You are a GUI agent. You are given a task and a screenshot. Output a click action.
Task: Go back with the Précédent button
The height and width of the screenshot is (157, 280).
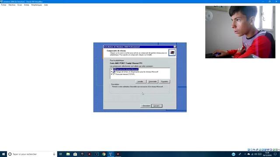coord(146,106)
